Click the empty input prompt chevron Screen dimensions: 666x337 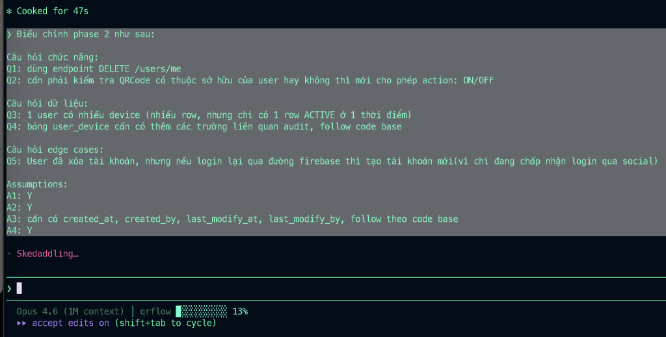[x=8, y=288]
